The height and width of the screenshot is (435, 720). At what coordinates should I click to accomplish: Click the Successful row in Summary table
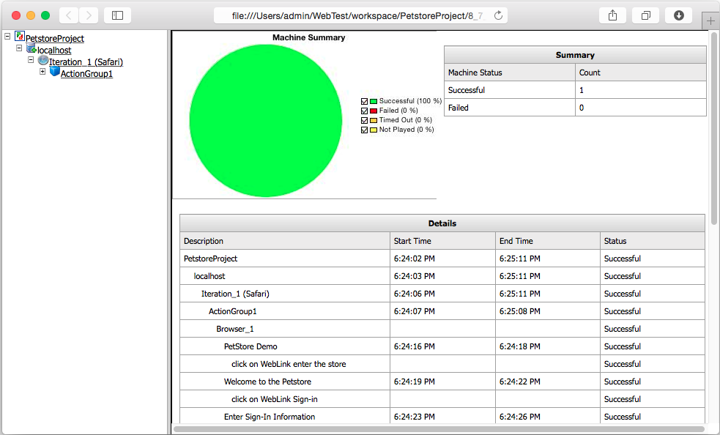pyautogui.click(x=575, y=90)
